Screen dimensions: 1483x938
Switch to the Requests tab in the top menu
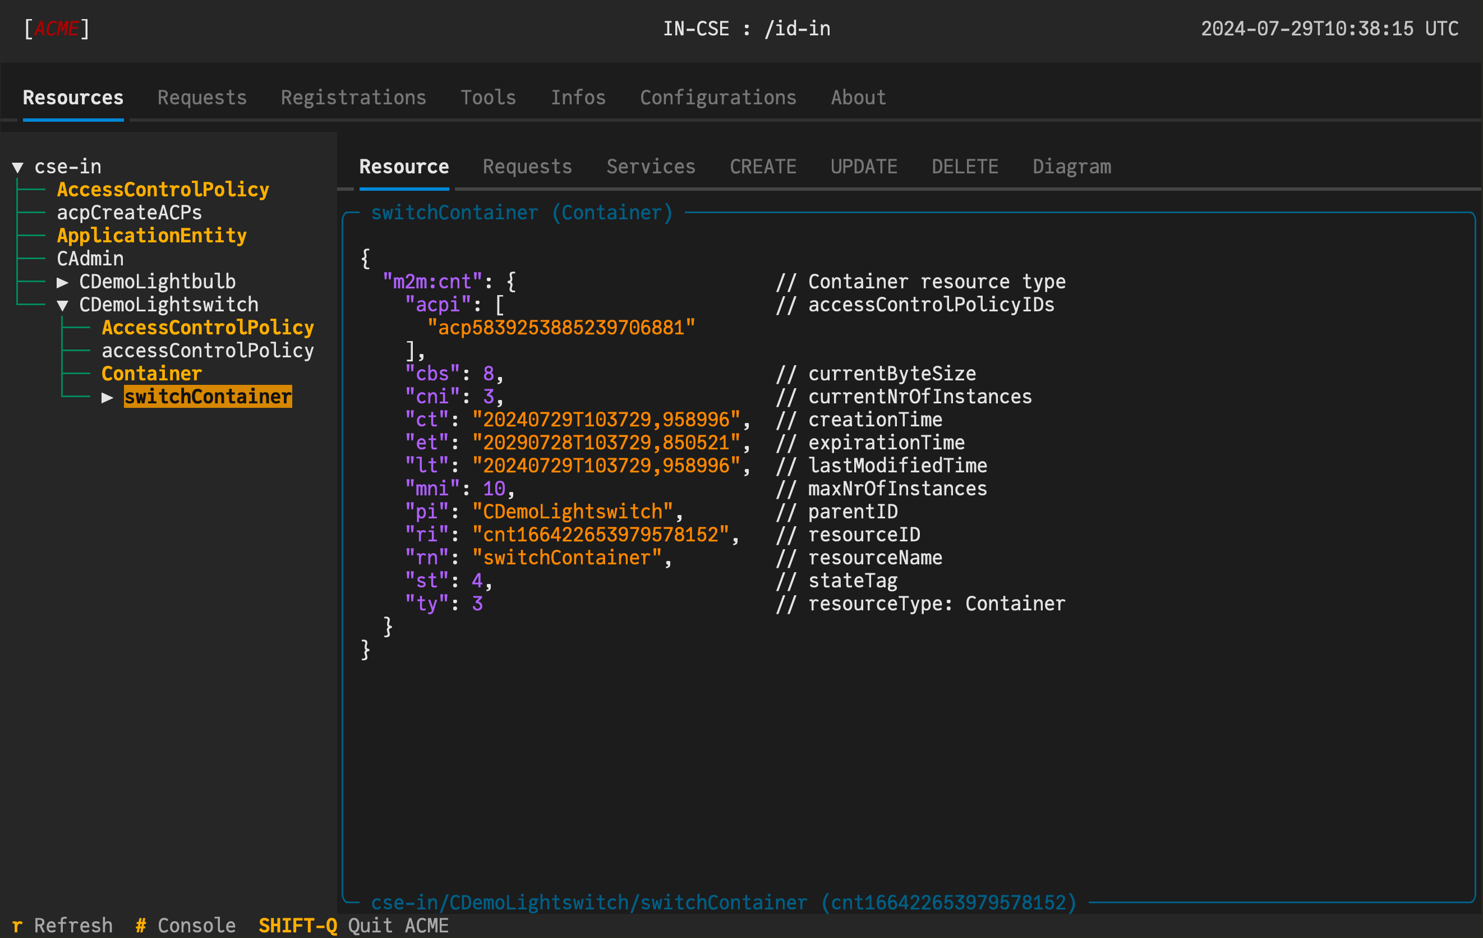(202, 97)
